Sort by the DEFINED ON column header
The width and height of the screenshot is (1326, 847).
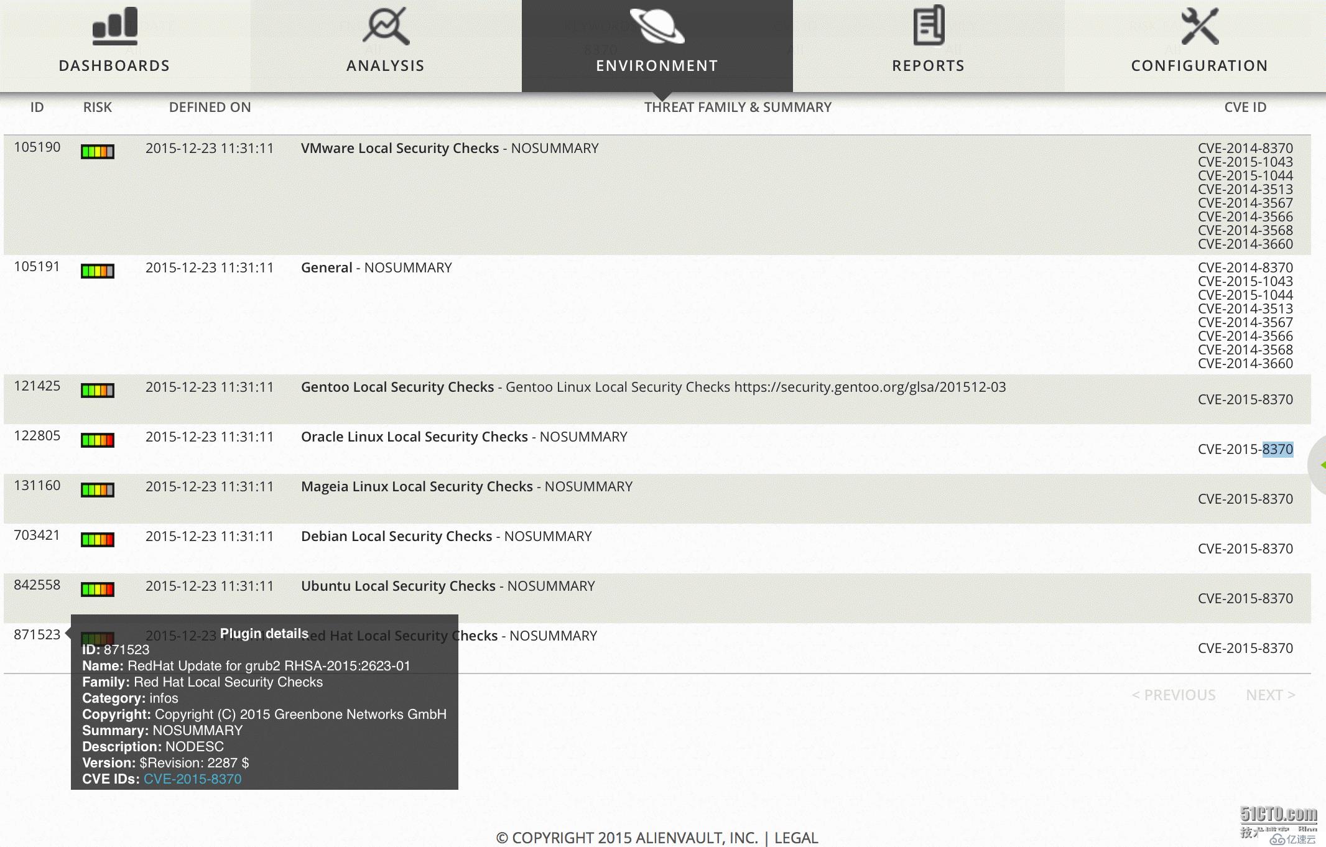click(210, 107)
